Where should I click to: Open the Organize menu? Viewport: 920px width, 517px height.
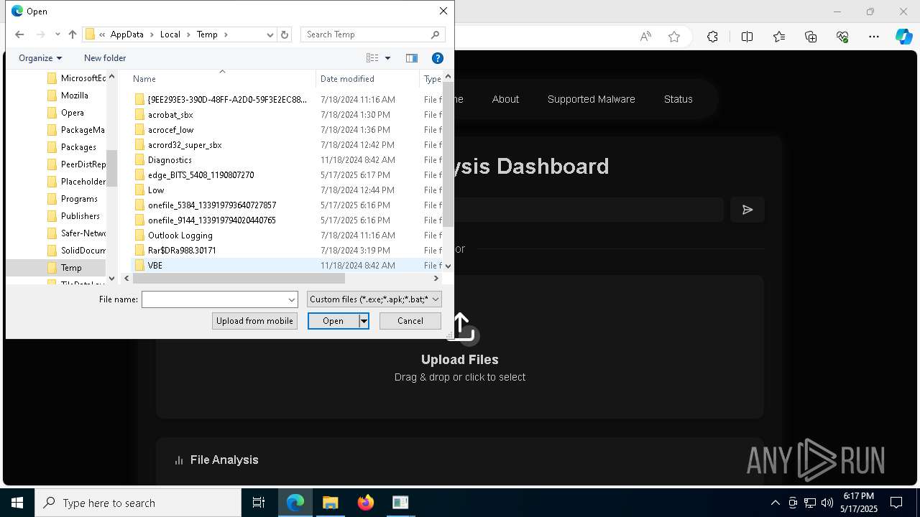[x=40, y=58]
